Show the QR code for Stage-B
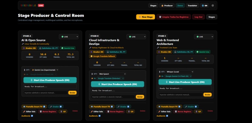 [x=130, y=111]
